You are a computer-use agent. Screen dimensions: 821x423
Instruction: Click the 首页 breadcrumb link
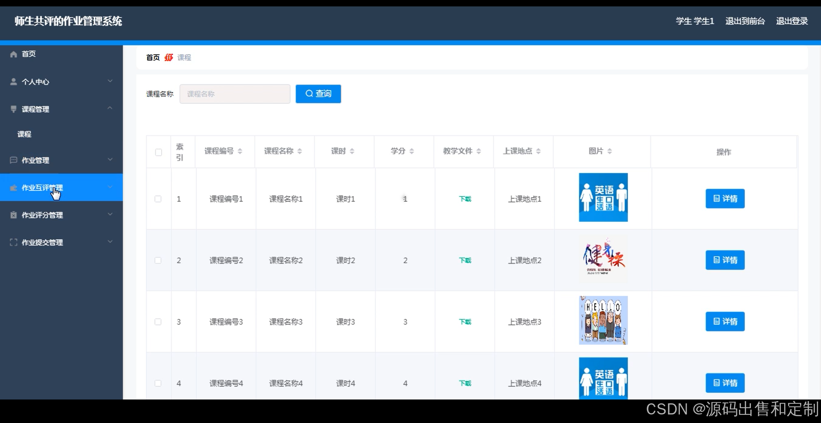tap(153, 57)
